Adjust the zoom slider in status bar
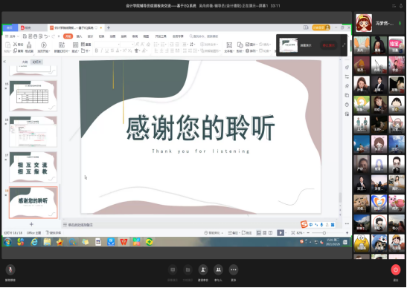 click(324, 233)
